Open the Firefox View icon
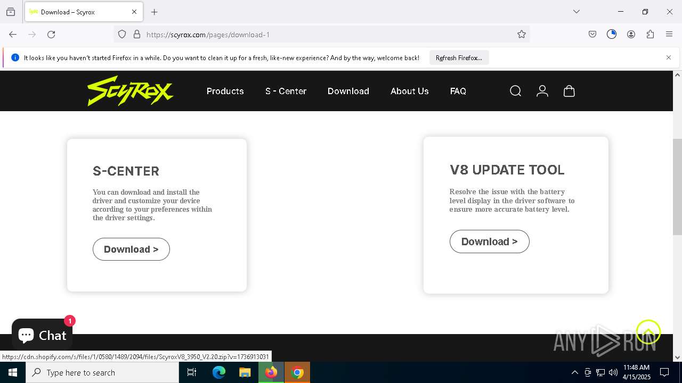682x383 pixels. pos(11,12)
